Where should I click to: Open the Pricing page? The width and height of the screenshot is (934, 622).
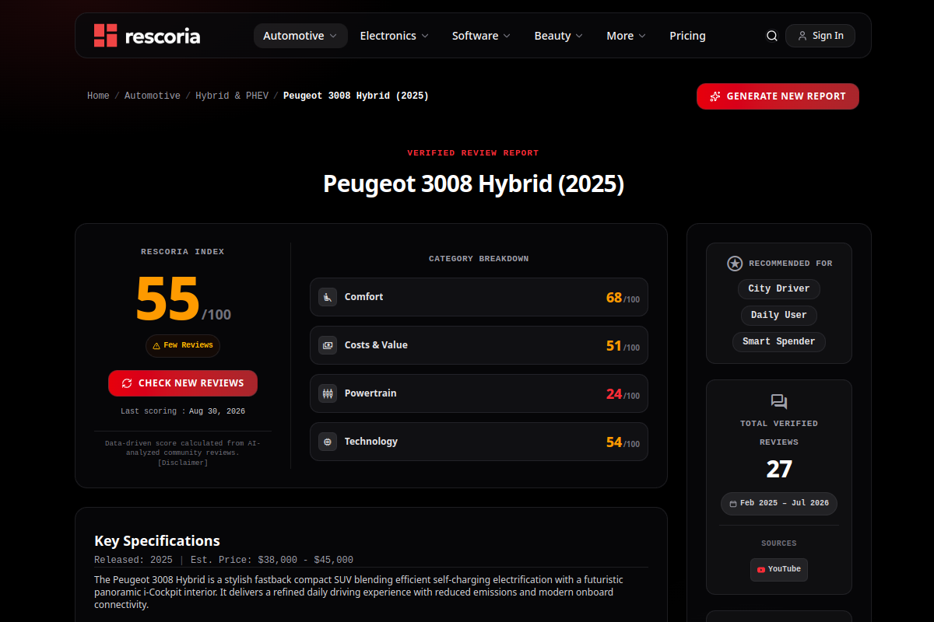[x=687, y=36]
